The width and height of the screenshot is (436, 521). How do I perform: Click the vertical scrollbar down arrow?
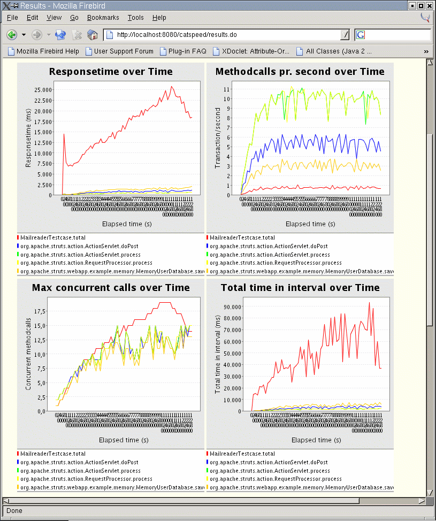click(429, 492)
